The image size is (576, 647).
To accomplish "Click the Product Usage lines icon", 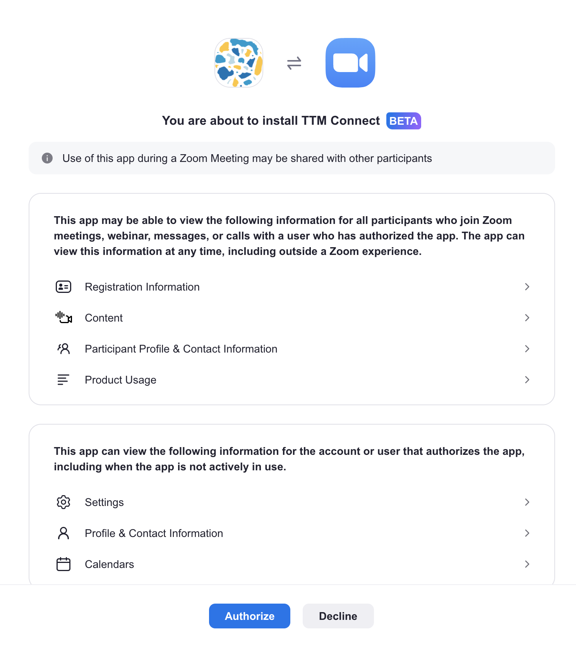I will 63,380.
